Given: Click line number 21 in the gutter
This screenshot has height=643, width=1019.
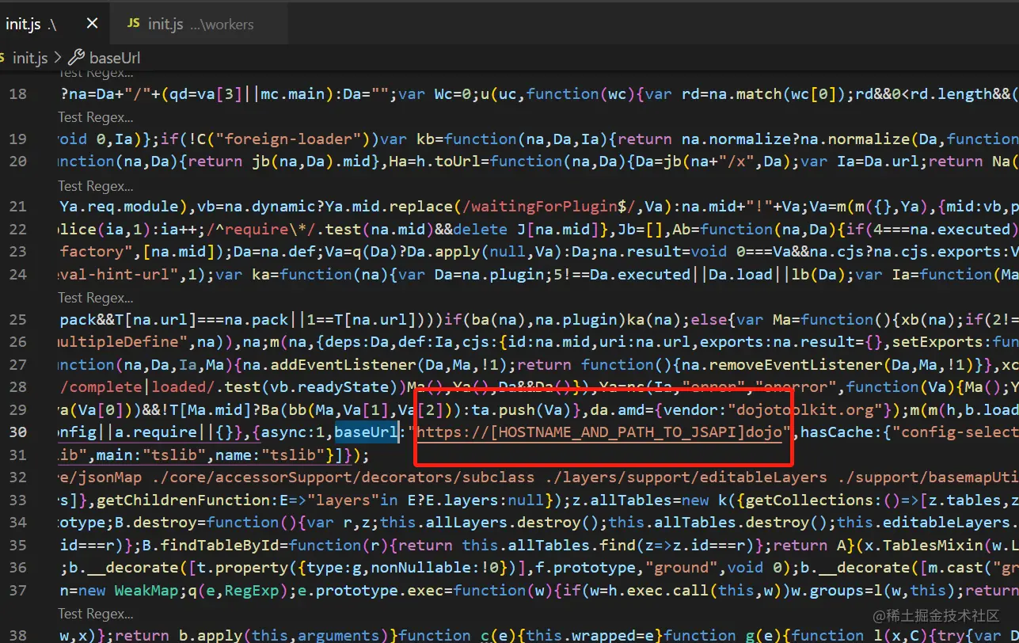Looking at the screenshot, I should pyautogui.click(x=18, y=207).
